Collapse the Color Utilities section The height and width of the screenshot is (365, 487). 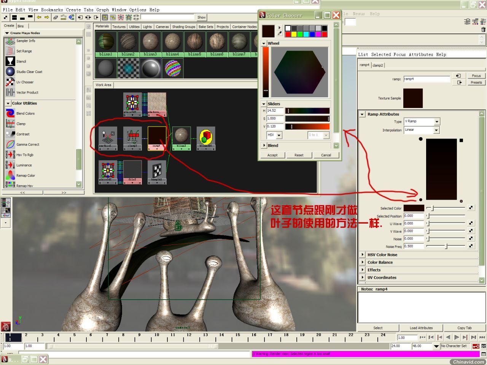pos(8,103)
